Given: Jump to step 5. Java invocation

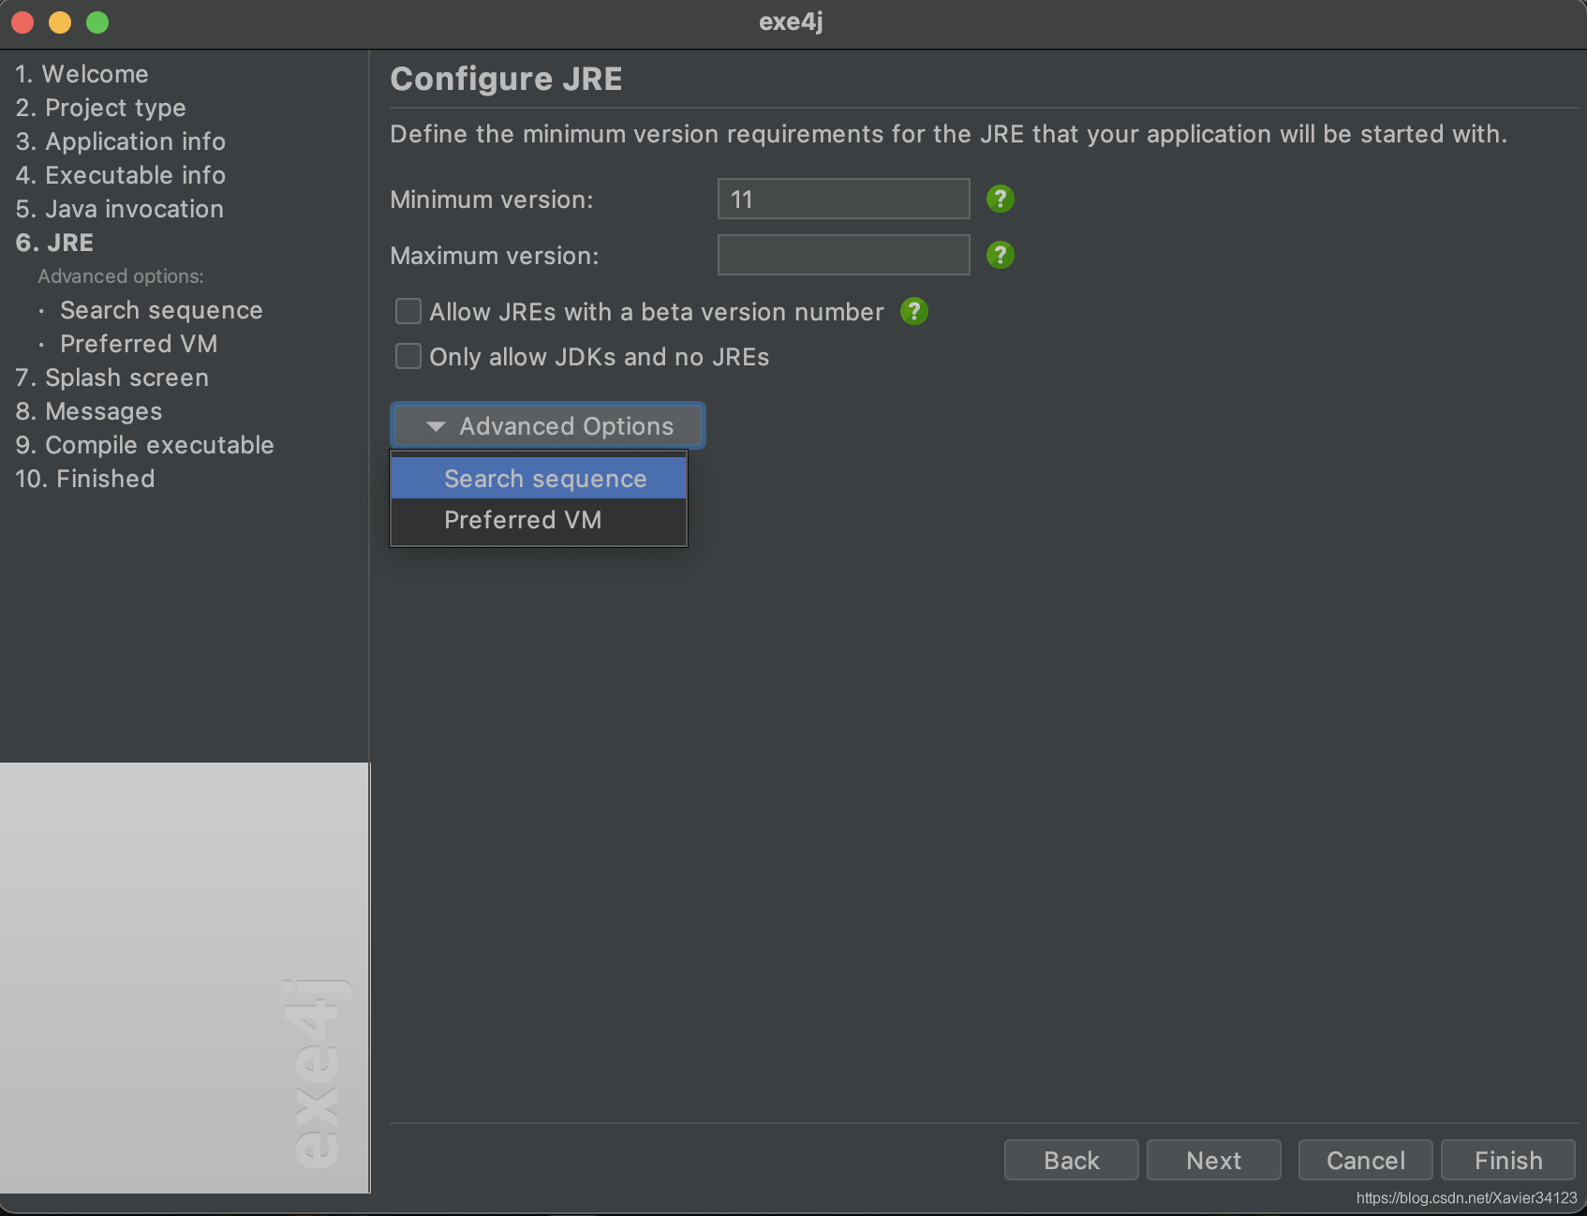Looking at the screenshot, I should (x=119, y=209).
